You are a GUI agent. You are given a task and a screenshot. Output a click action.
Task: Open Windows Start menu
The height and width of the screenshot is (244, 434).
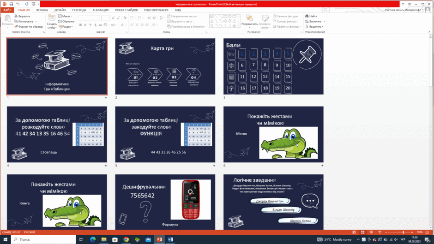[5, 239]
